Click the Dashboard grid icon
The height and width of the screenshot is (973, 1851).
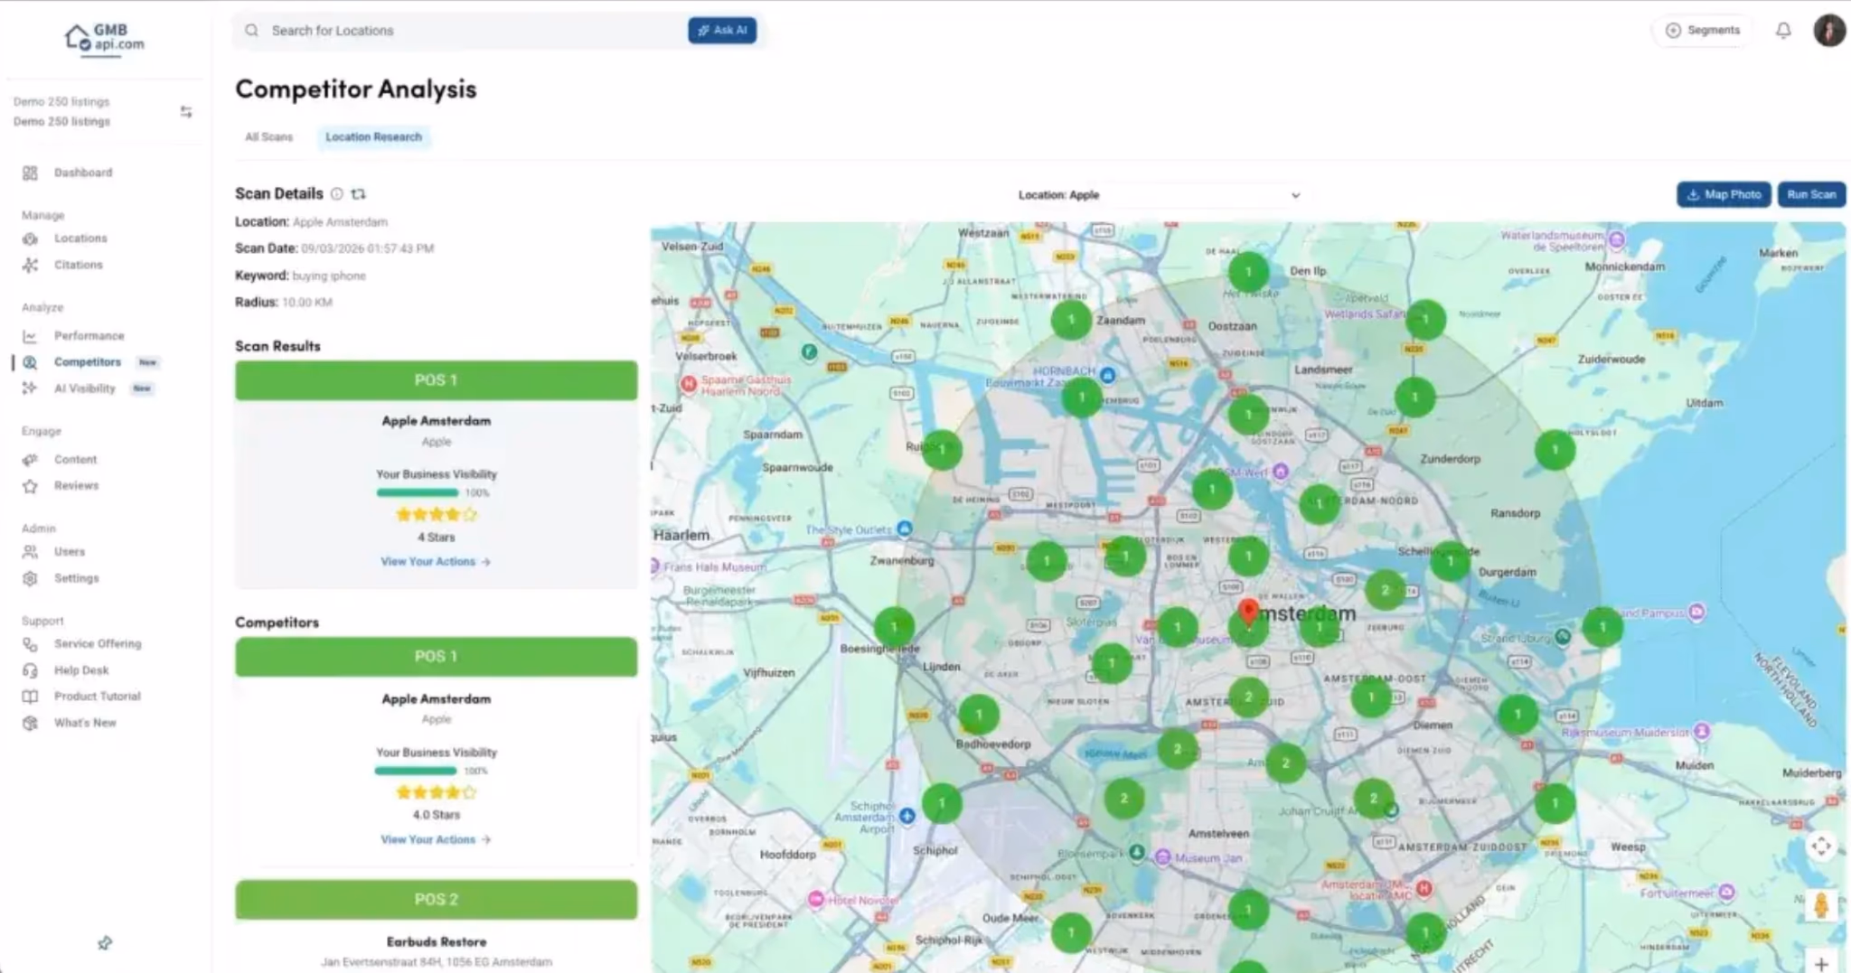point(30,173)
